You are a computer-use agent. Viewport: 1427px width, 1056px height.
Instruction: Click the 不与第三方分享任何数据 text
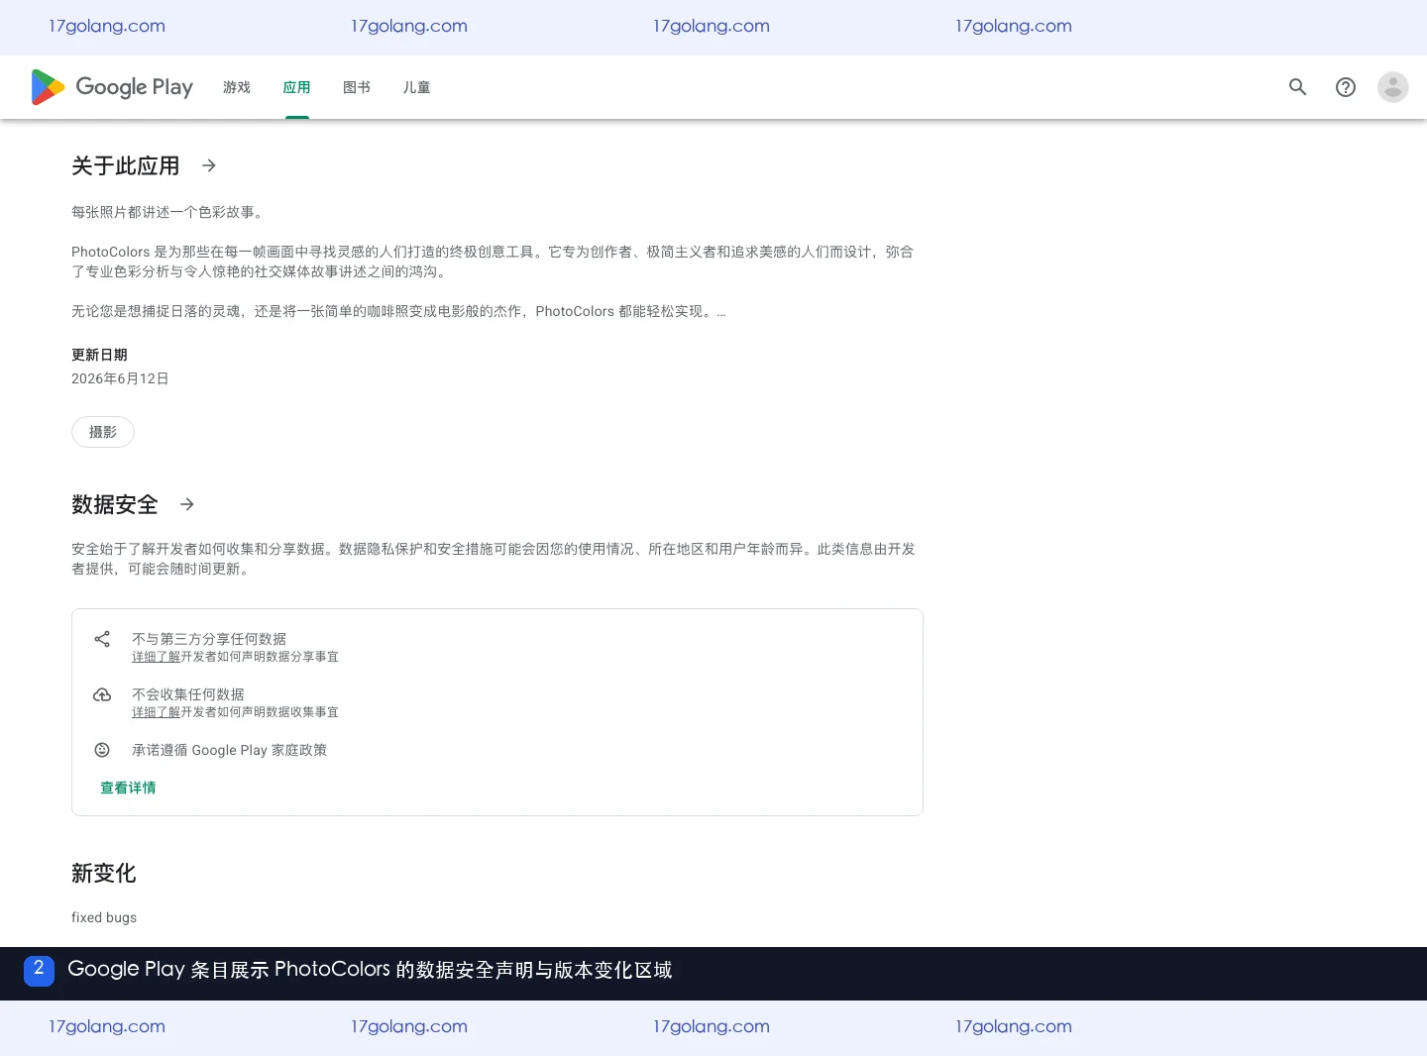point(209,639)
